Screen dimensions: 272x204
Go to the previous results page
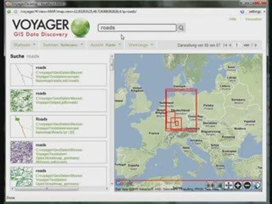coord(230,45)
